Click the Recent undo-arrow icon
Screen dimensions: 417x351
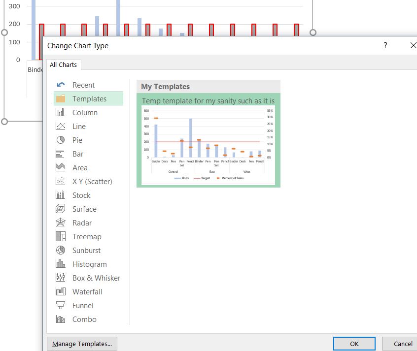tap(61, 85)
